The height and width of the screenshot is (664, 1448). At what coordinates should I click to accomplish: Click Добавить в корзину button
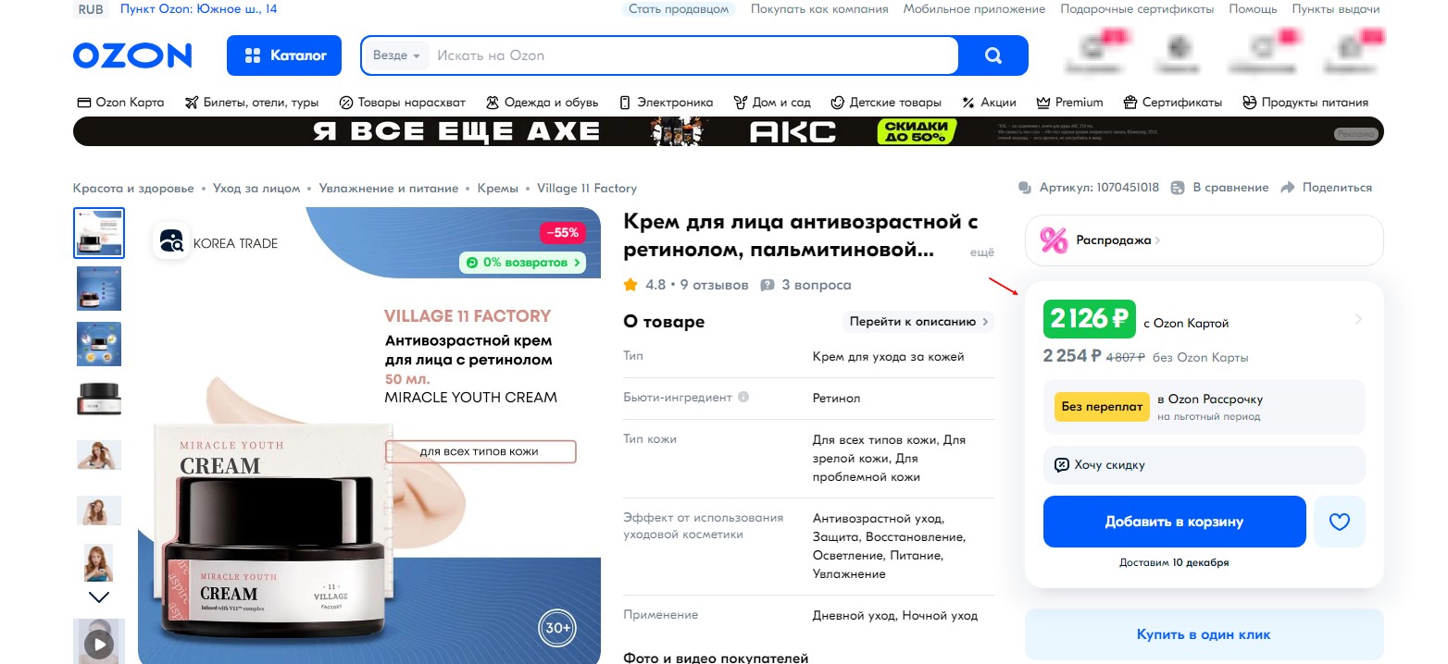[x=1174, y=522]
